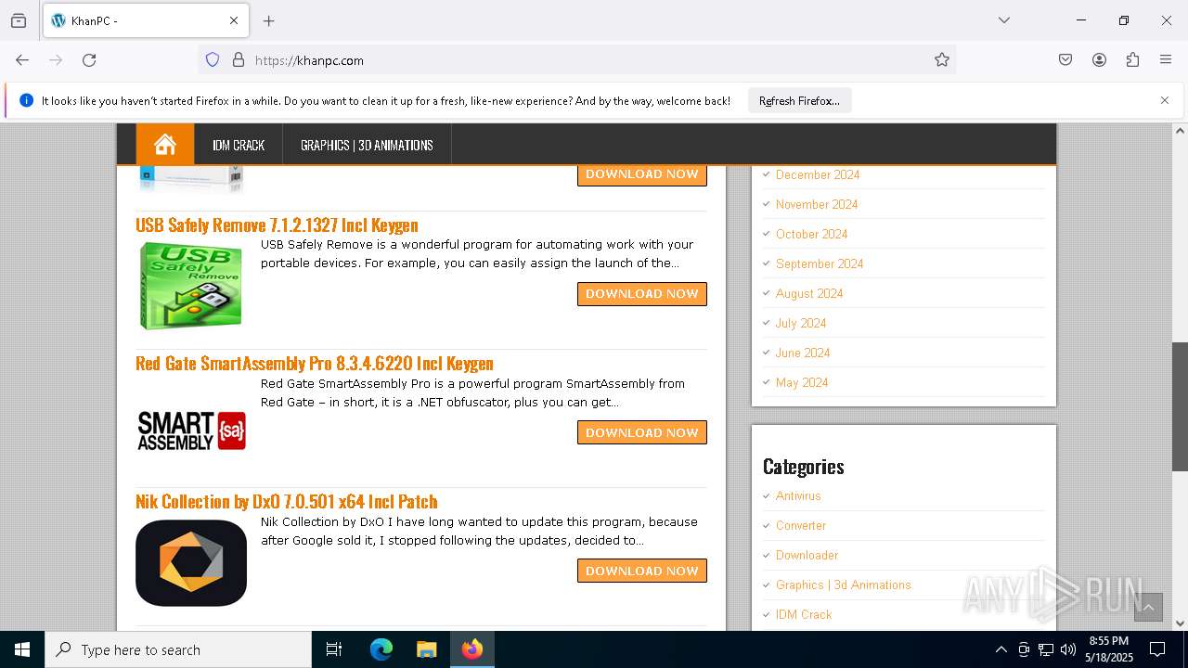Show hidden system tray icons
The width and height of the screenshot is (1188, 668).
(1001, 649)
